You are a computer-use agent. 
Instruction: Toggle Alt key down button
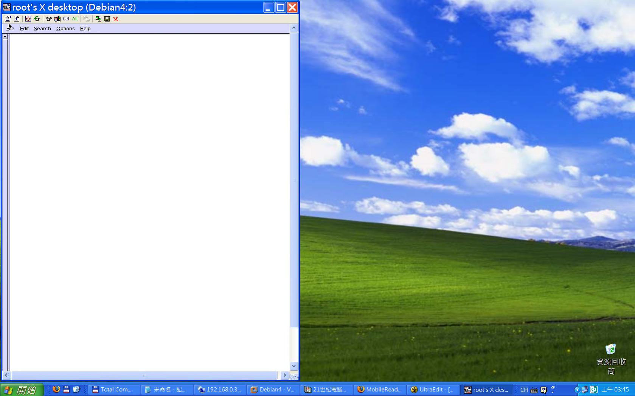[75, 18]
